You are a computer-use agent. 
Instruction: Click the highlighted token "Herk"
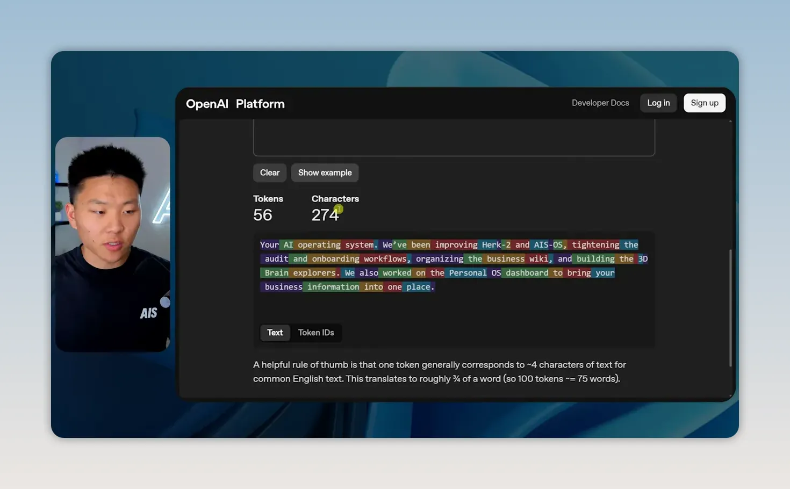tap(490, 245)
